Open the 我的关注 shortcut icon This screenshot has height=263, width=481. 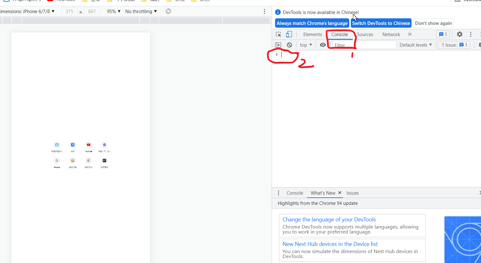click(88, 161)
